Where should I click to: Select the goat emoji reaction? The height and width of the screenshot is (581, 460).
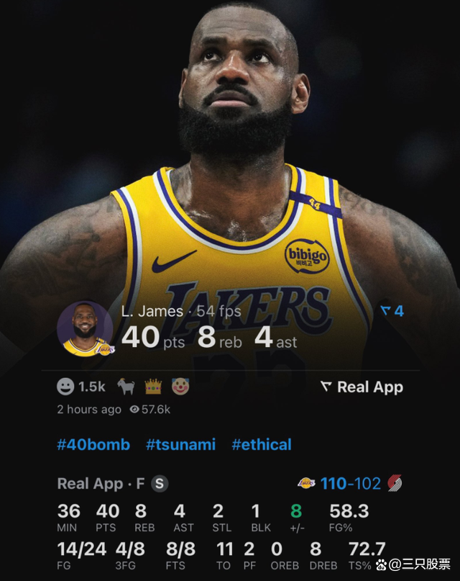click(126, 387)
